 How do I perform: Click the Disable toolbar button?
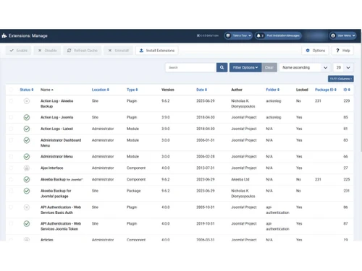pyautogui.click(x=47, y=51)
